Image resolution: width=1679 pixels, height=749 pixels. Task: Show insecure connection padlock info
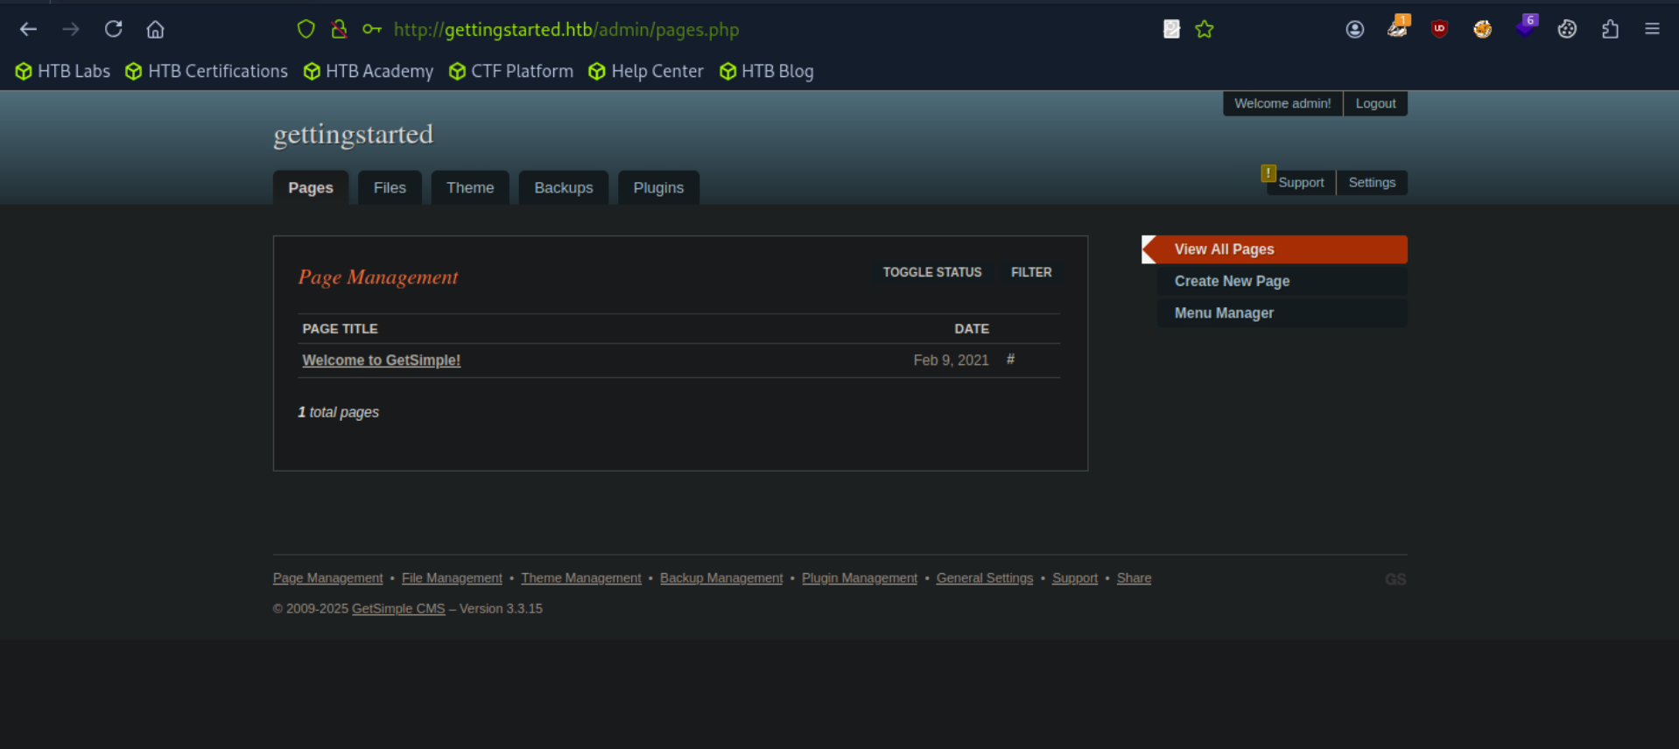click(x=339, y=29)
